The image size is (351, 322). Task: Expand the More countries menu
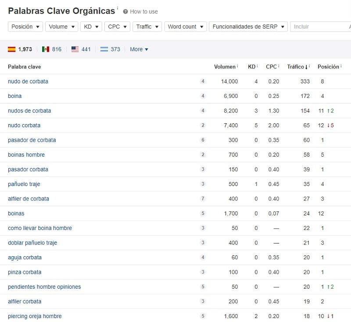138,49
